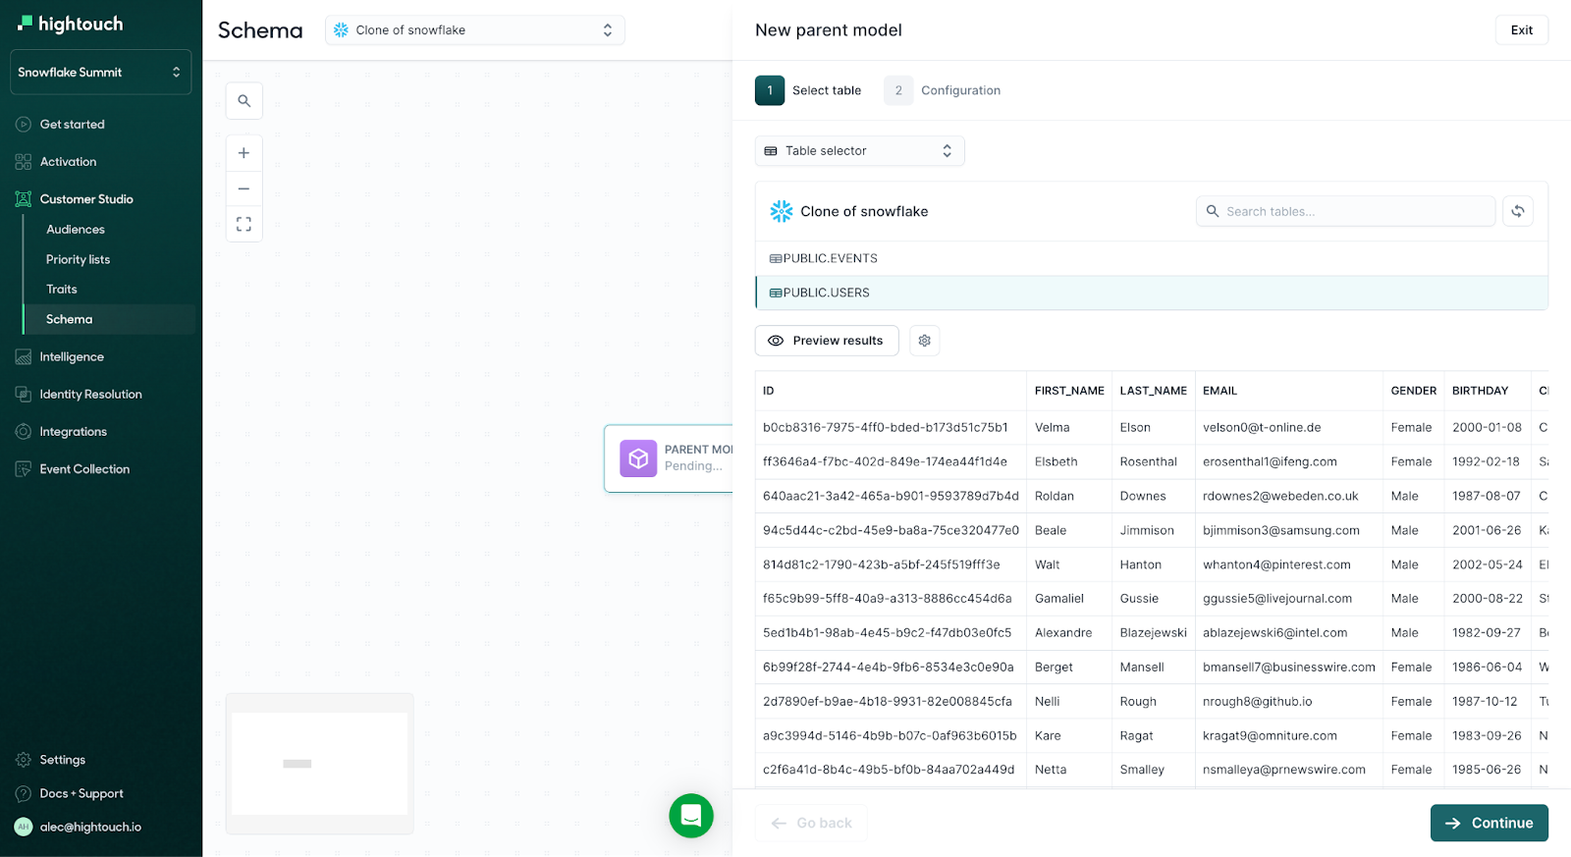This screenshot has width=1571, height=857.
Task: Zoom out with the minus icon
Action: click(x=244, y=188)
